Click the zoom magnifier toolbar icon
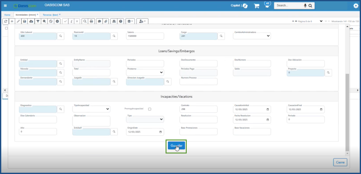The image size is (361, 174). pos(45,21)
